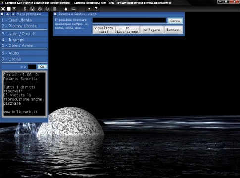Click the X icon in the top toolbar
The width and height of the screenshot is (240, 178).
(x=3, y=9)
